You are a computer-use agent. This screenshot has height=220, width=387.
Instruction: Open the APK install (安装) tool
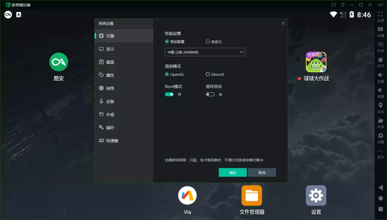pyautogui.click(x=380, y=48)
